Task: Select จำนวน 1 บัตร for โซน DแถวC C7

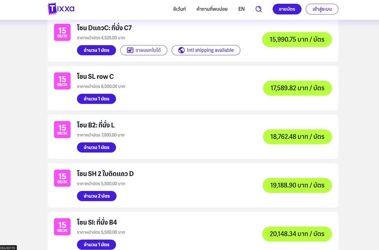Action: click(96, 50)
